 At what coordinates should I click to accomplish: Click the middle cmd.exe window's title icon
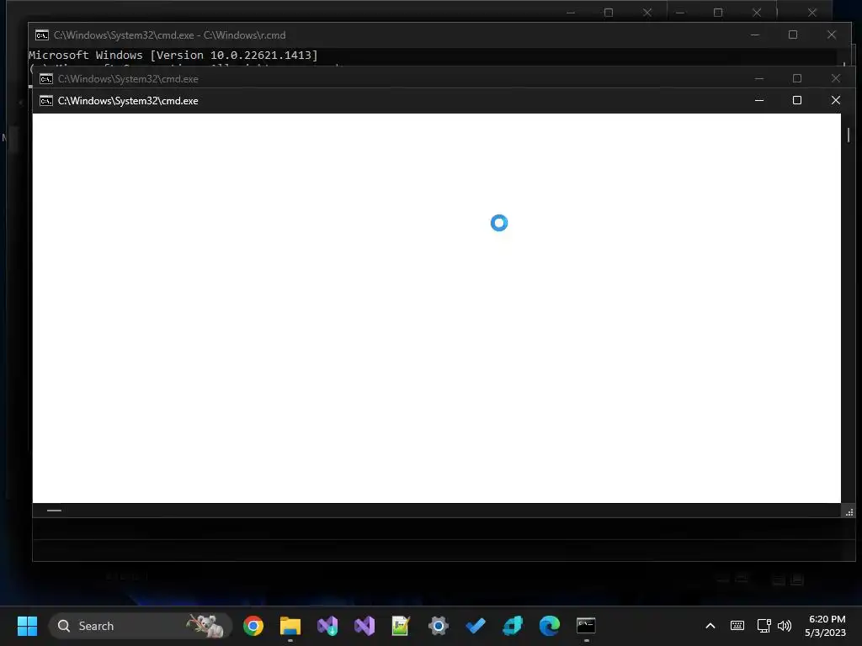click(x=46, y=79)
